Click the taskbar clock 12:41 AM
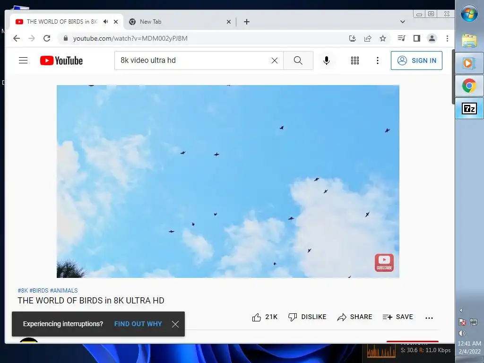The height and width of the screenshot is (363, 484). pyautogui.click(x=469, y=343)
